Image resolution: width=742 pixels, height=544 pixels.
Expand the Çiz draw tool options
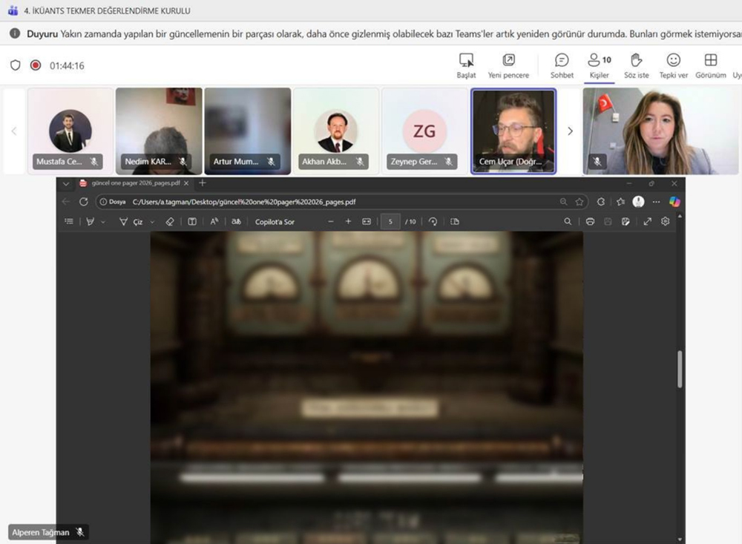(x=152, y=222)
